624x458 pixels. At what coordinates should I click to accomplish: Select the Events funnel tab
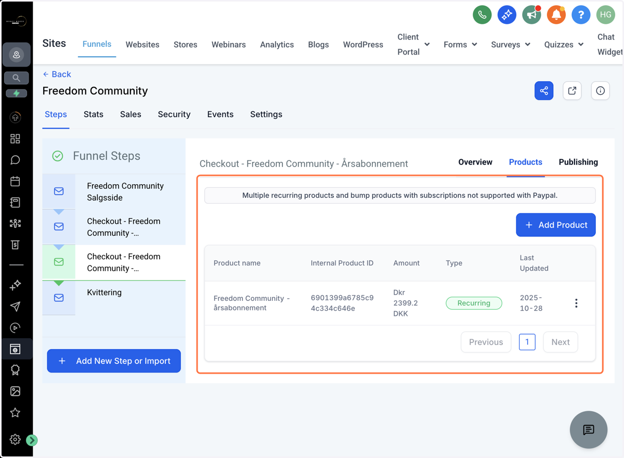pos(220,115)
